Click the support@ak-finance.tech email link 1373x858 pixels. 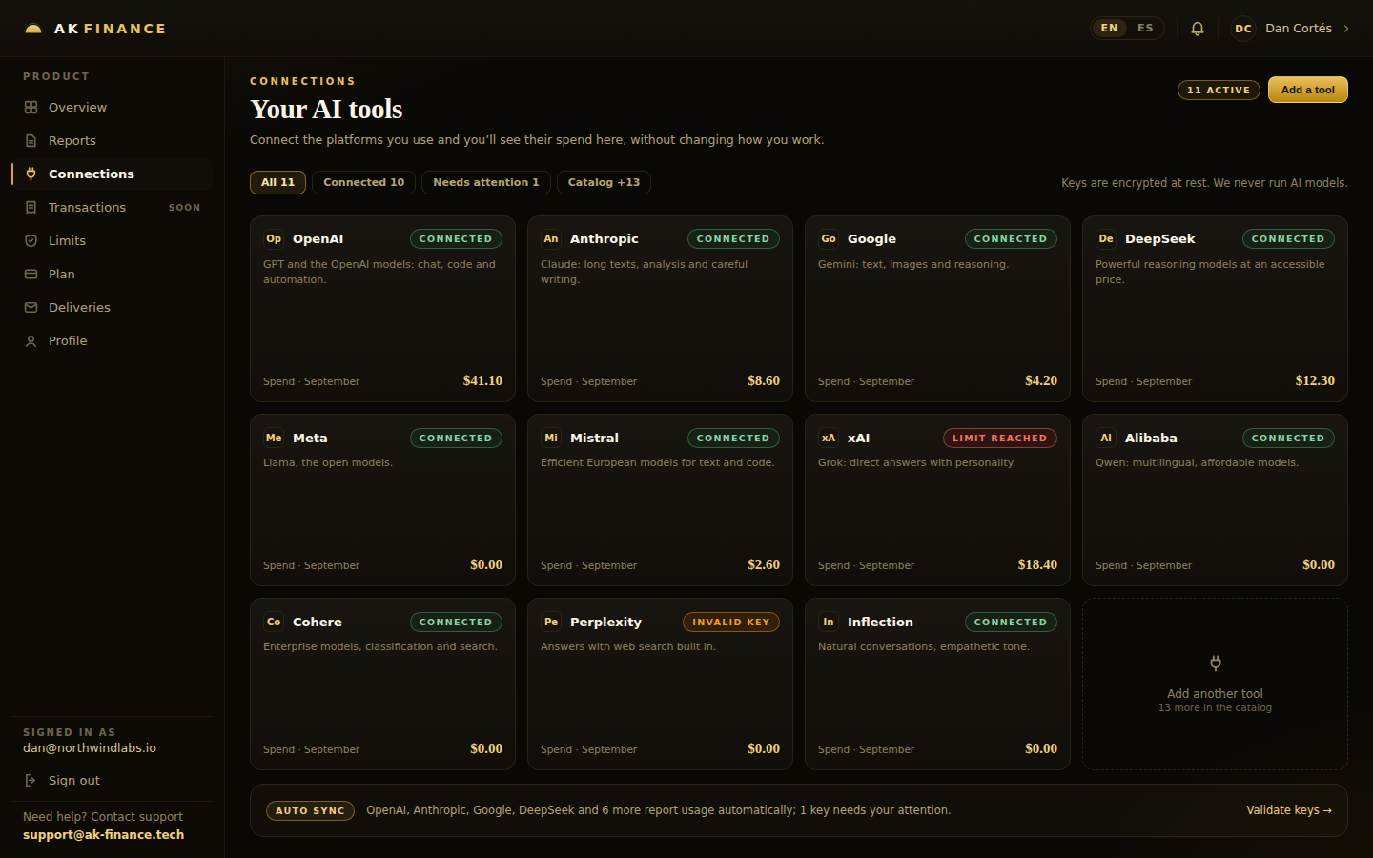click(104, 835)
